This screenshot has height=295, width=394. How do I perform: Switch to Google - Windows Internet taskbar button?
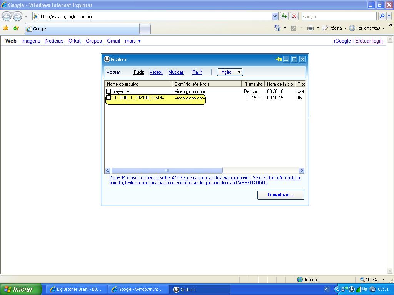click(138, 289)
